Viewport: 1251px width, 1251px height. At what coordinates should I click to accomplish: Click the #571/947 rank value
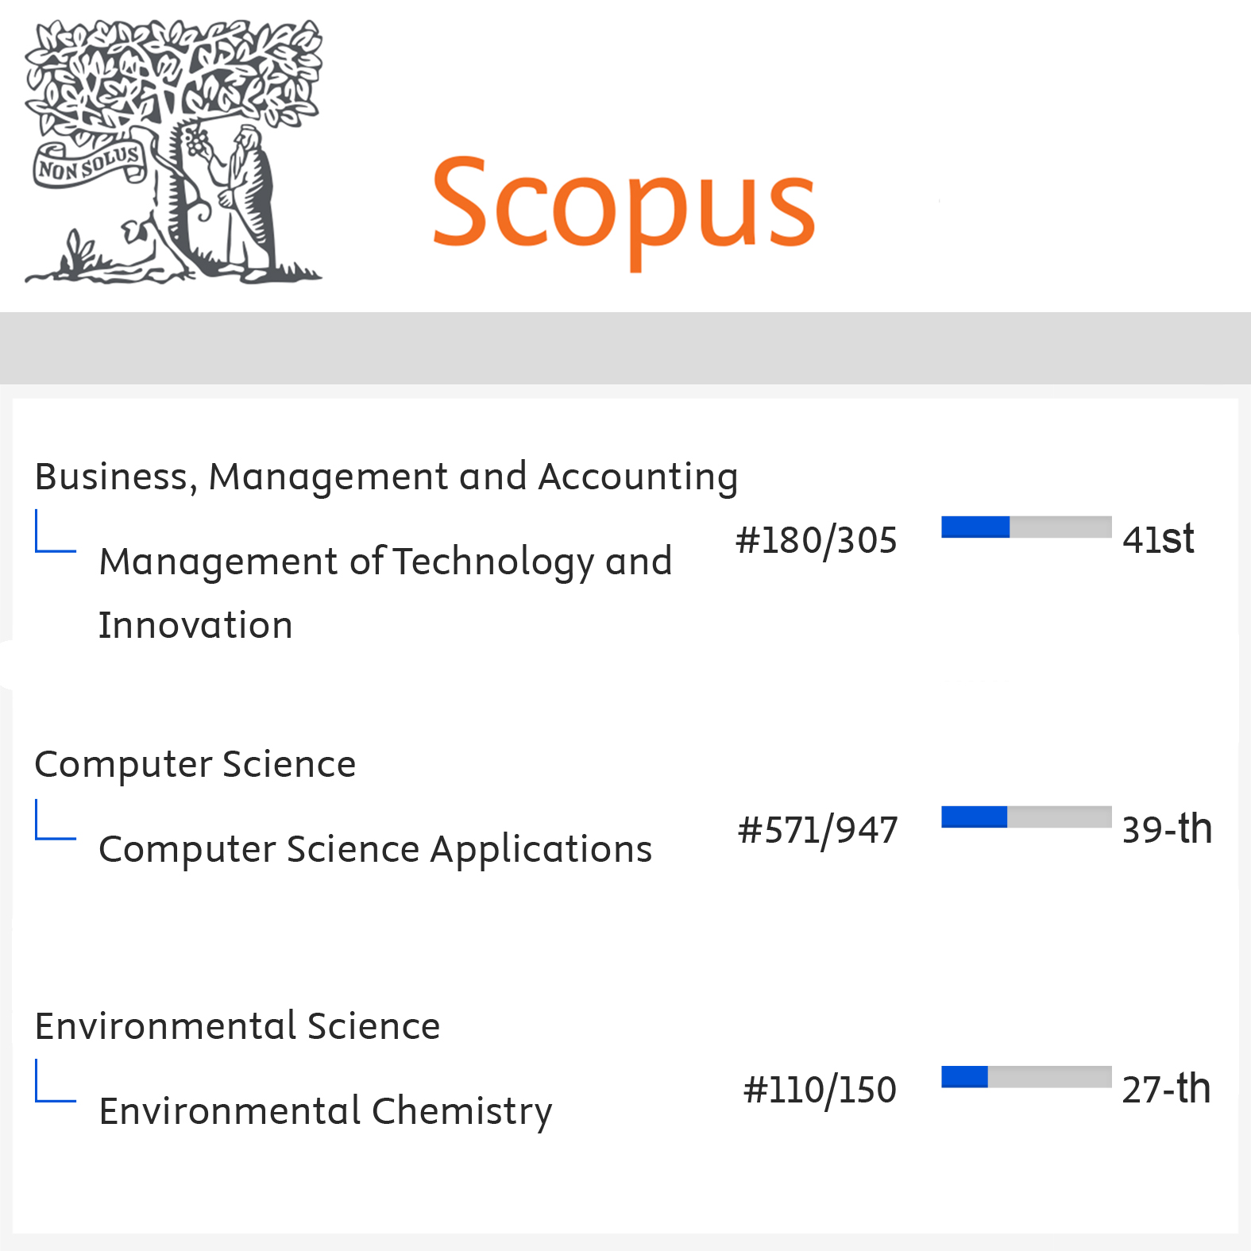point(817,830)
